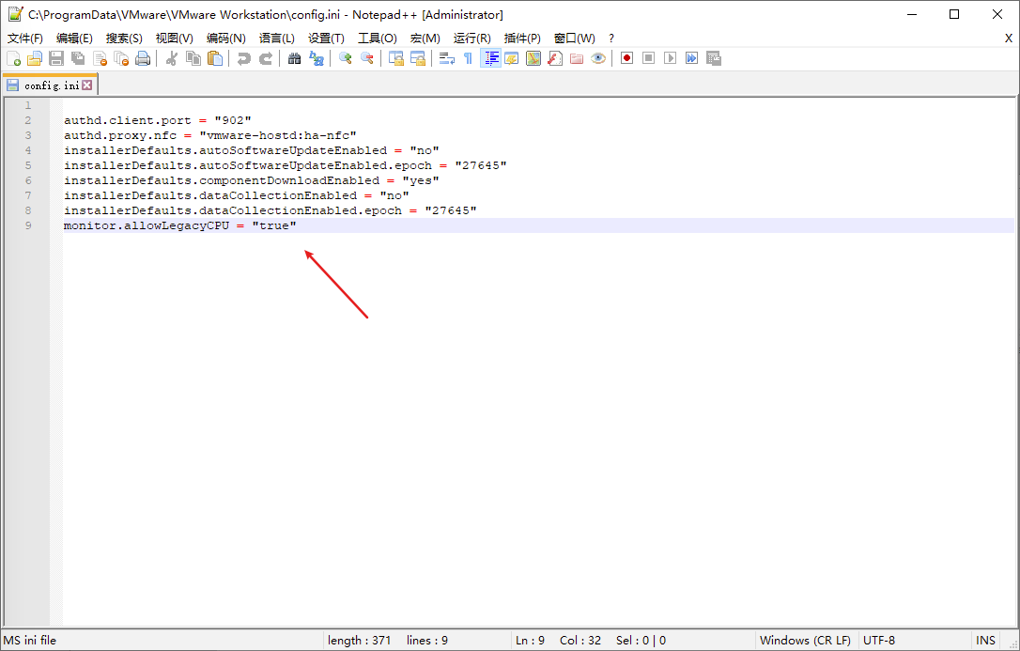Toggle word wrap in the toolbar
Image resolution: width=1020 pixels, height=651 pixels.
[447, 58]
